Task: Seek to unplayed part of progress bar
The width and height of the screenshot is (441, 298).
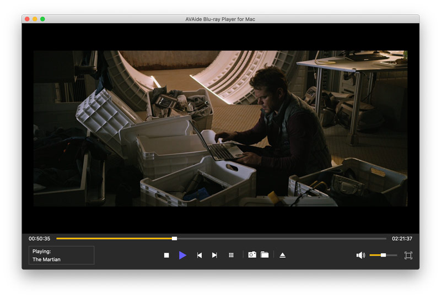Action: pyautogui.click(x=281, y=239)
